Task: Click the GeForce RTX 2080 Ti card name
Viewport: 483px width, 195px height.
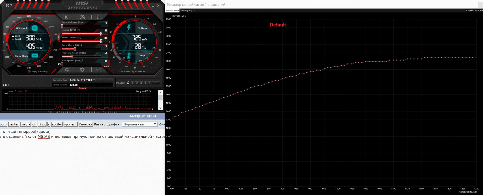Action: [83, 80]
